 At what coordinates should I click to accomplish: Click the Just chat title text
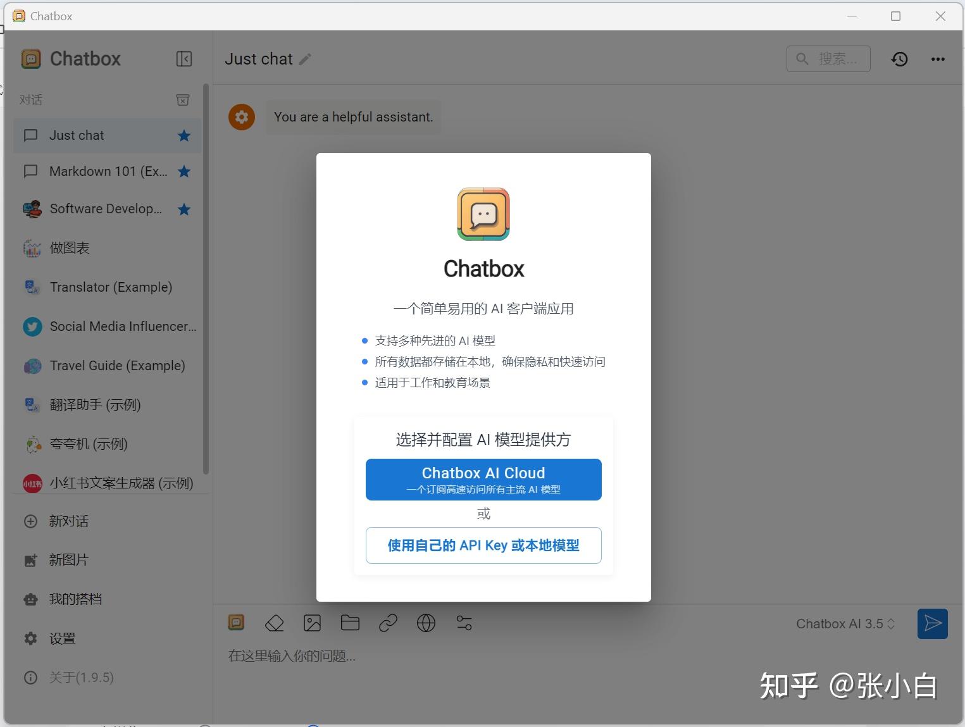point(259,59)
